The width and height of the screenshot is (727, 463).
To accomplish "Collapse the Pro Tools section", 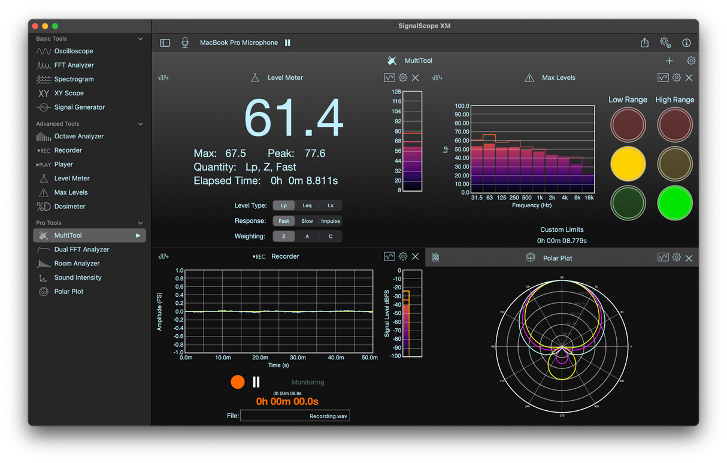I will click(x=140, y=222).
